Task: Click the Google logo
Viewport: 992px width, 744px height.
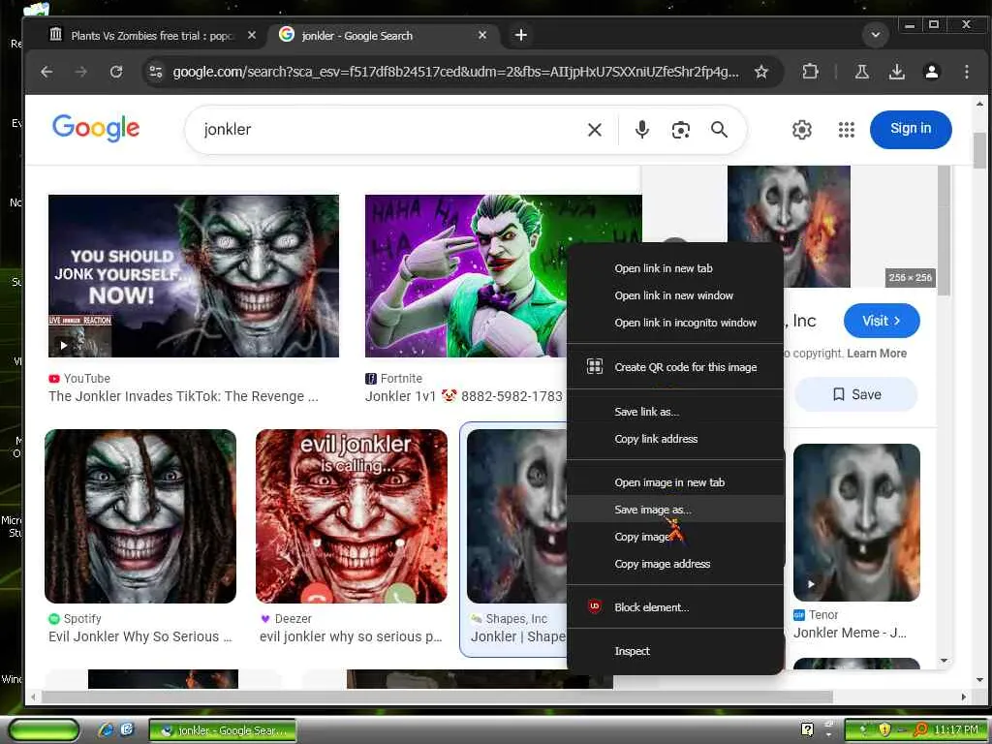Action: (96, 129)
